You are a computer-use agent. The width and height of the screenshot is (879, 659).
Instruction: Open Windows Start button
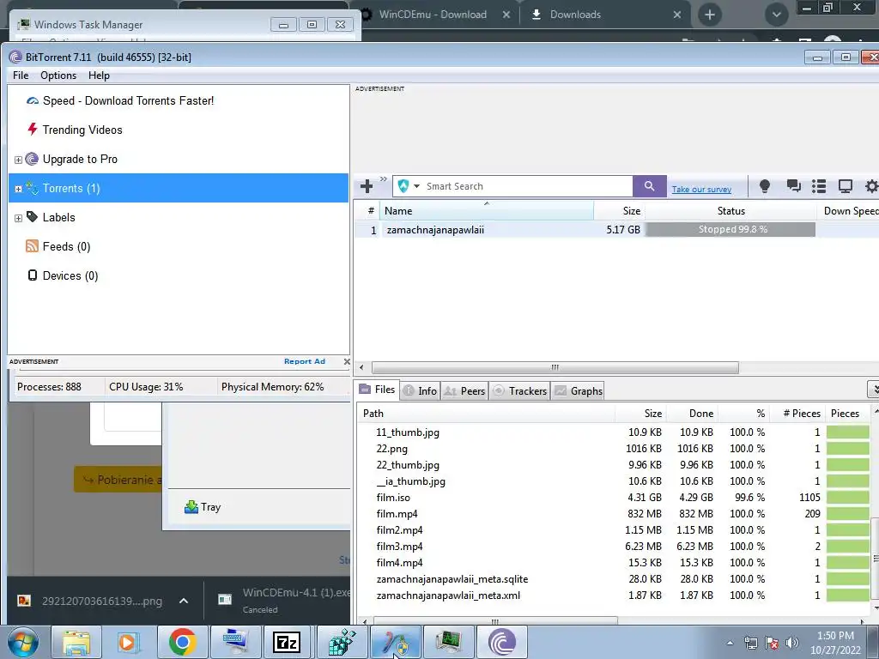23,642
